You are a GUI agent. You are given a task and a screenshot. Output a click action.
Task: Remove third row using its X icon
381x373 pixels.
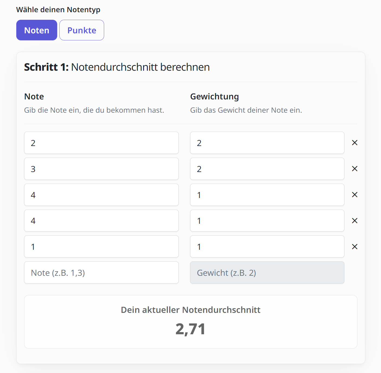[354, 195]
